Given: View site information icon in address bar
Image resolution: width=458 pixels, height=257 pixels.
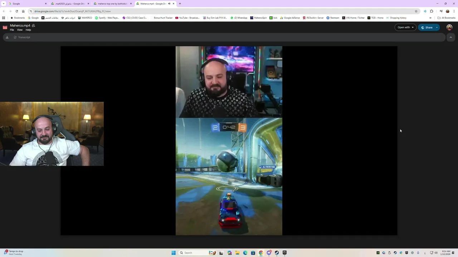Looking at the screenshot, I should 31,11.
